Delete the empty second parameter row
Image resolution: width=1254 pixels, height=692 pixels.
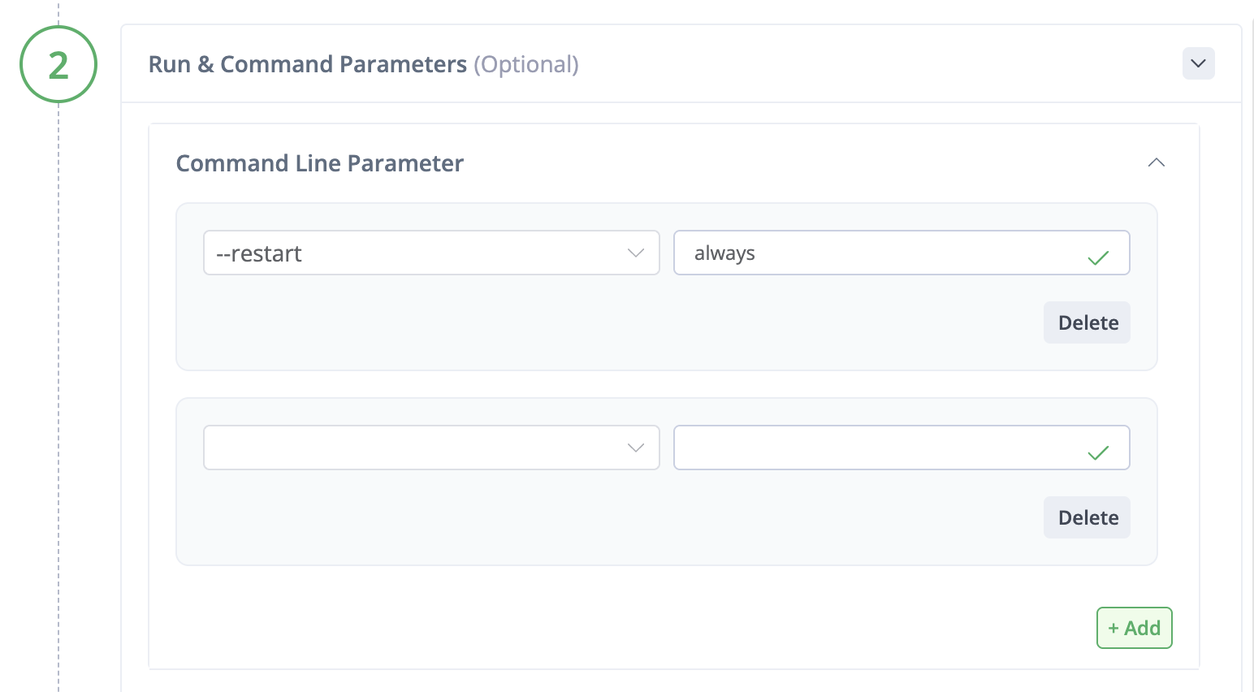point(1087,517)
